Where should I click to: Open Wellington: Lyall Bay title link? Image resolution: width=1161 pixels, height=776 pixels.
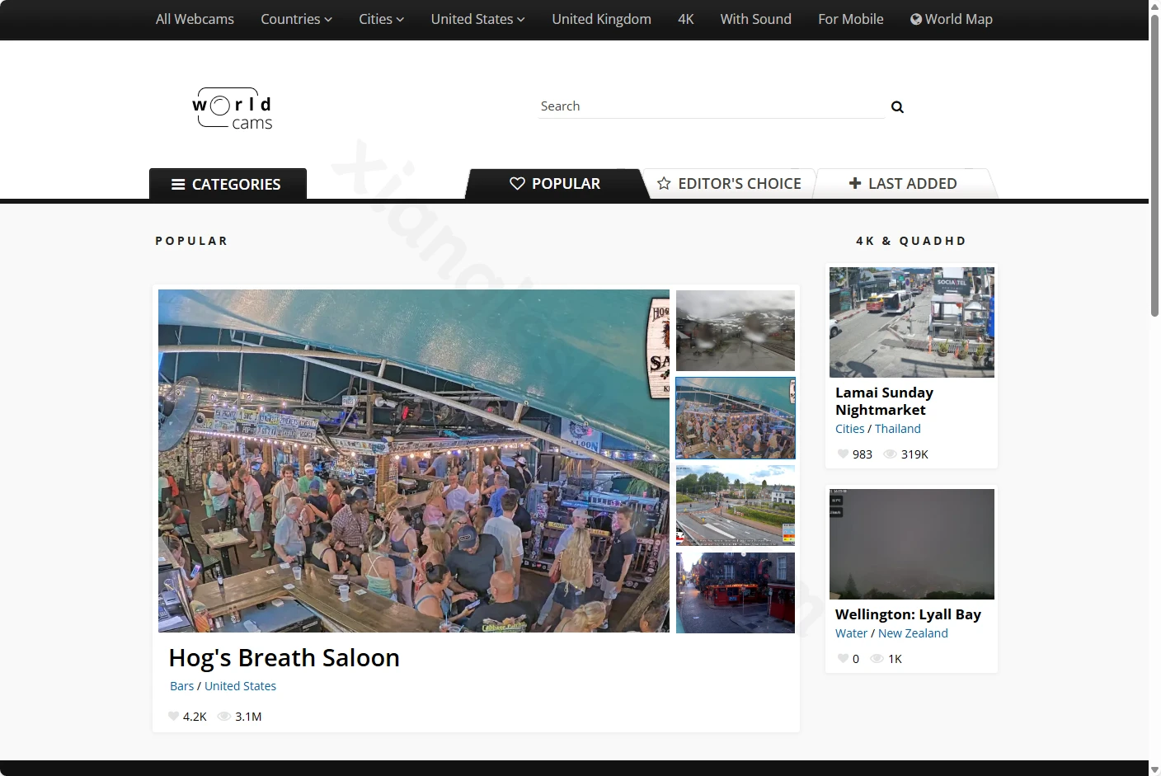(908, 614)
